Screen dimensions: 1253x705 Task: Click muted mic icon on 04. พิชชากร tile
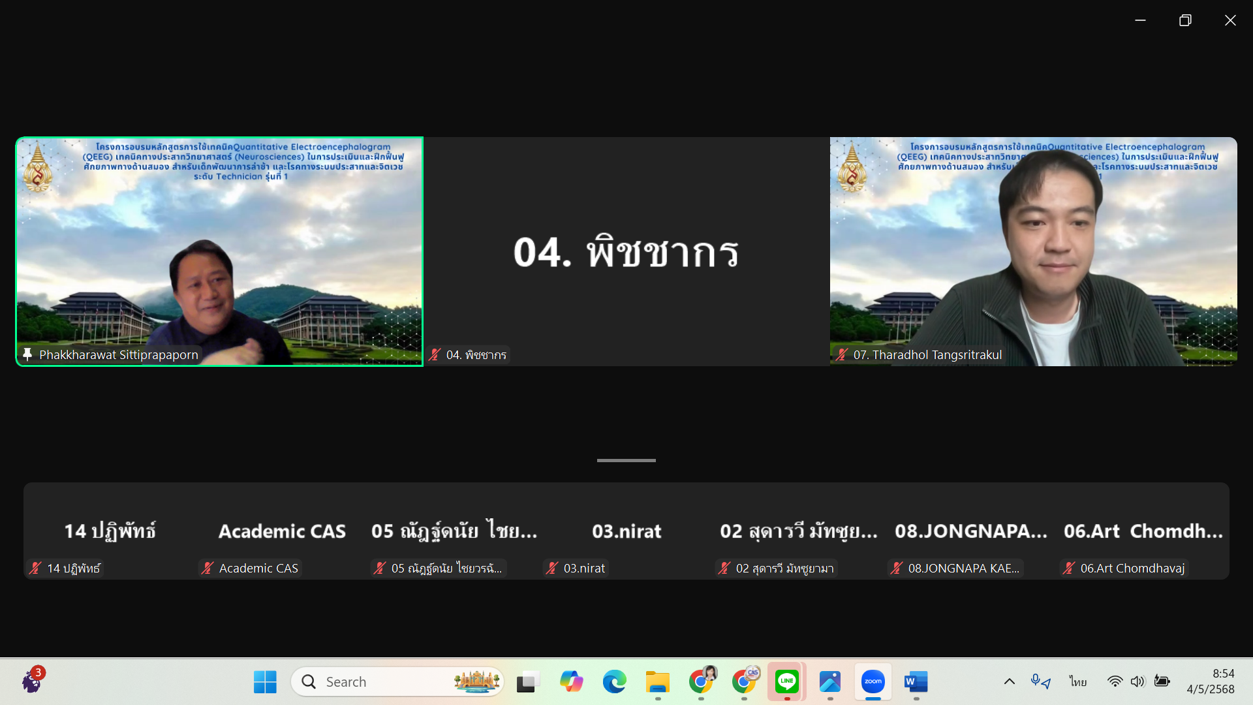point(435,354)
